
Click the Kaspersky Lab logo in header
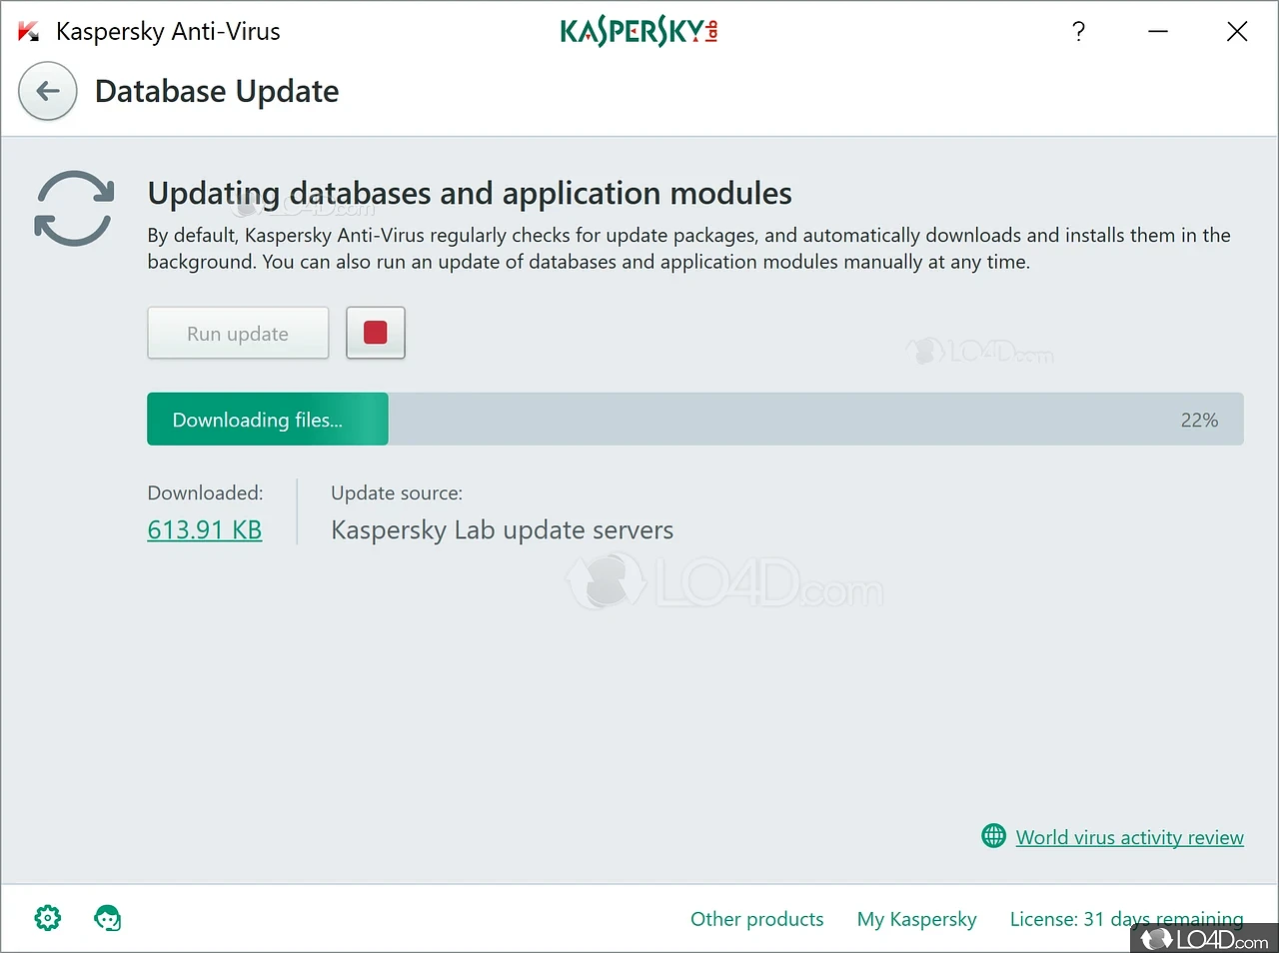click(x=639, y=32)
